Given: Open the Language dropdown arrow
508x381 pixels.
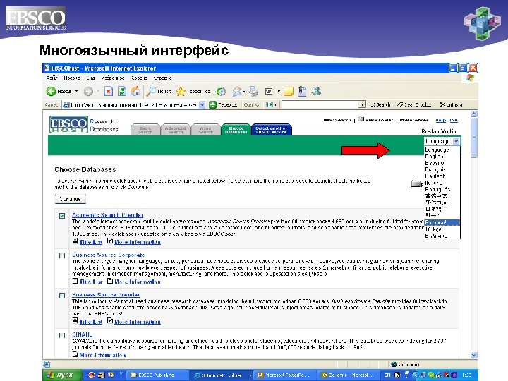Looking at the screenshot, I should click(456, 141).
